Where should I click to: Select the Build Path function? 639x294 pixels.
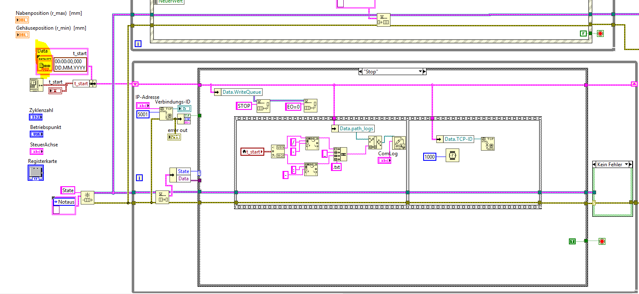(375, 143)
